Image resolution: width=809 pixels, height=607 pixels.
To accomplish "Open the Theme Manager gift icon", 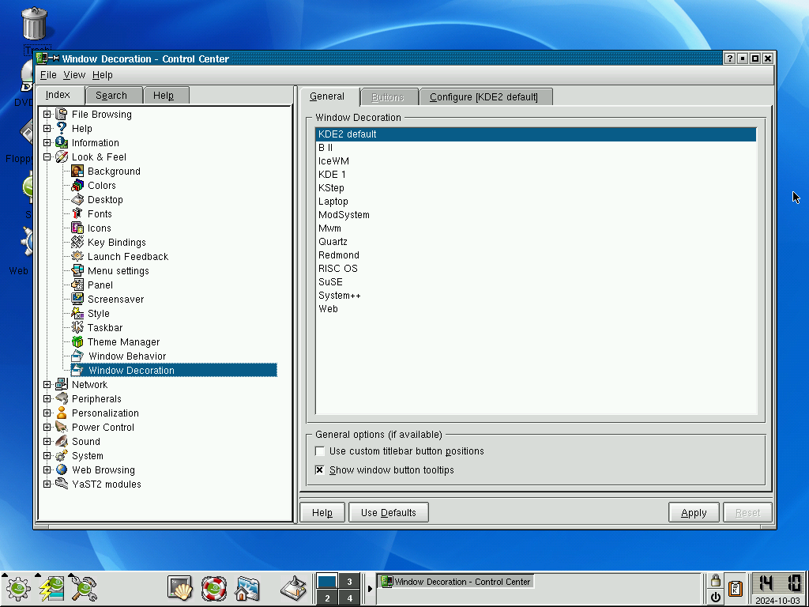I will [77, 341].
